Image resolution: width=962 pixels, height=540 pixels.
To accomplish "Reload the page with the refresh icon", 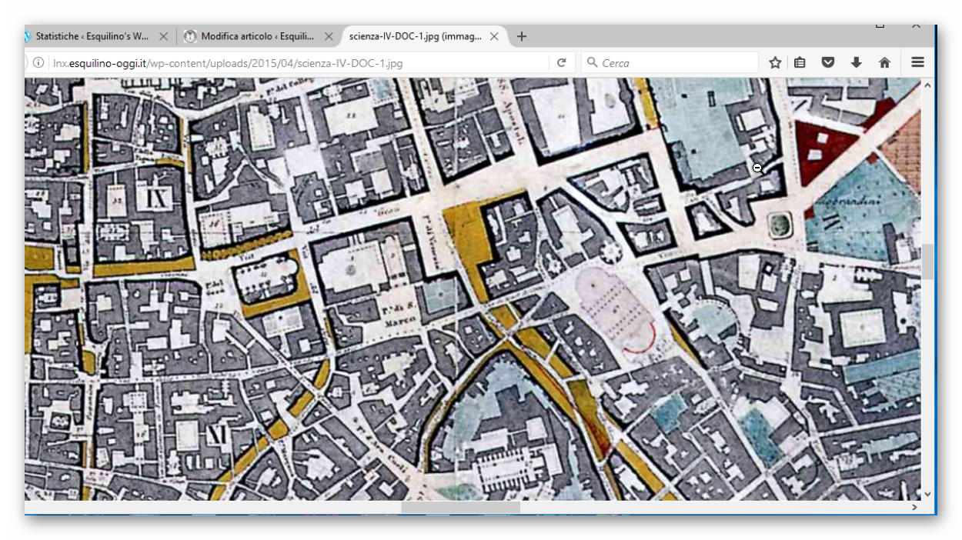I will point(562,63).
